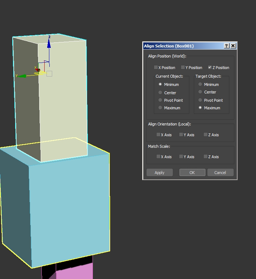This screenshot has width=256, height=279.
Task: Click the green Y axis gizmo arrow
Action: pyautogui.click(x=22, y=76)
